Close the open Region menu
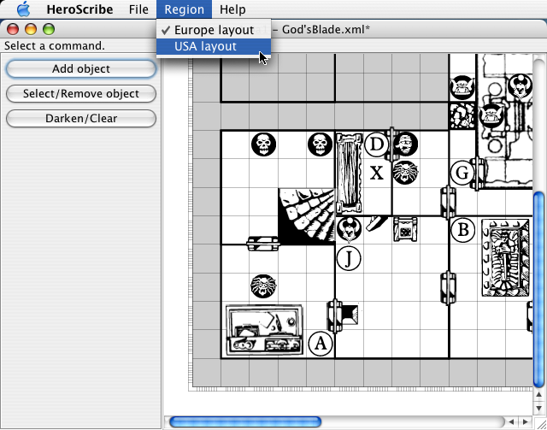 click(184, 9)
